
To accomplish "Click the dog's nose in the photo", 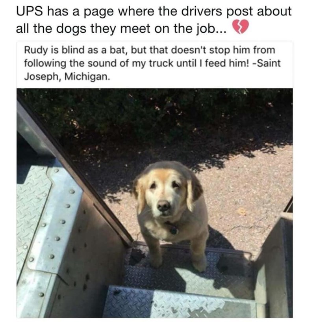I will (x=163, y=206).
